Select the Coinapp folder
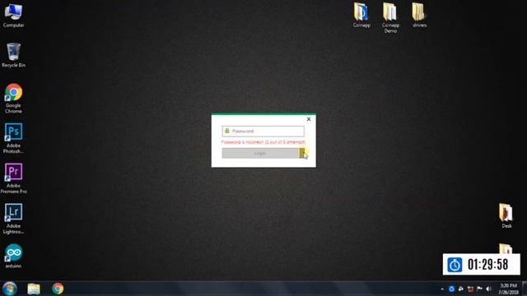This screenshot has height=296, width=527. [361, 16]
